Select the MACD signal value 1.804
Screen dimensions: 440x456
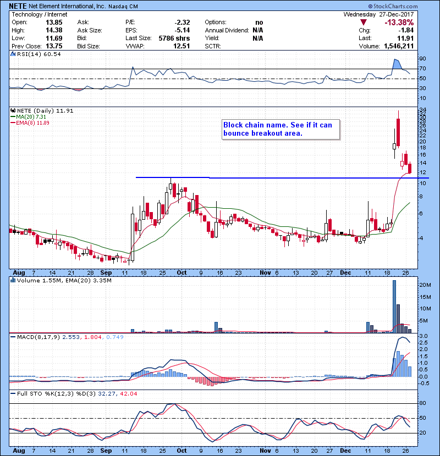pos(92,337)
